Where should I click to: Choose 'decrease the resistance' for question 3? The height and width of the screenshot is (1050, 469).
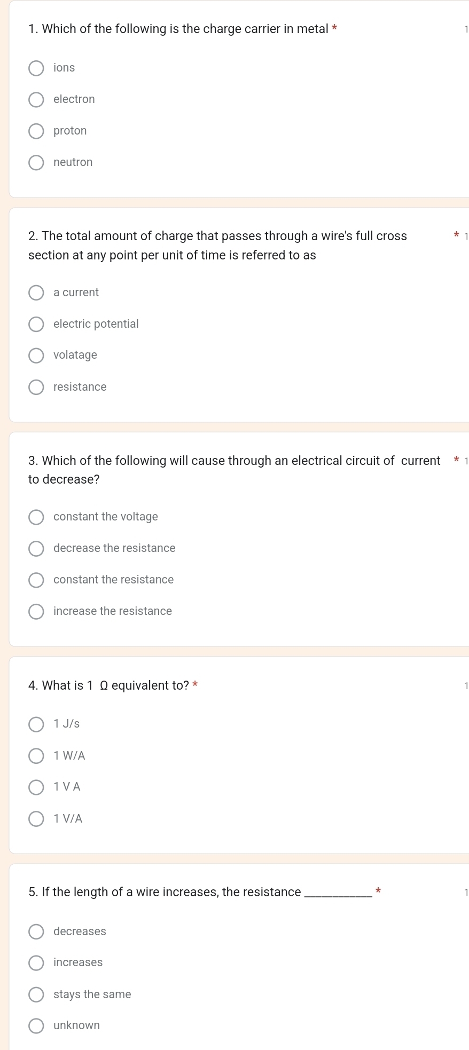[x=36, y=548]
